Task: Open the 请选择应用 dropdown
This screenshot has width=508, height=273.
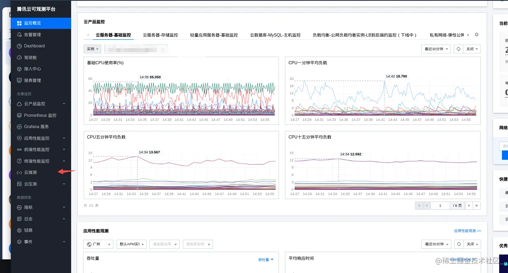Action: (x=164, y=244)
